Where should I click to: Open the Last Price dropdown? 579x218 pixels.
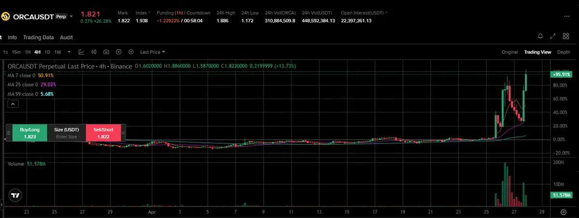(152, 52)
